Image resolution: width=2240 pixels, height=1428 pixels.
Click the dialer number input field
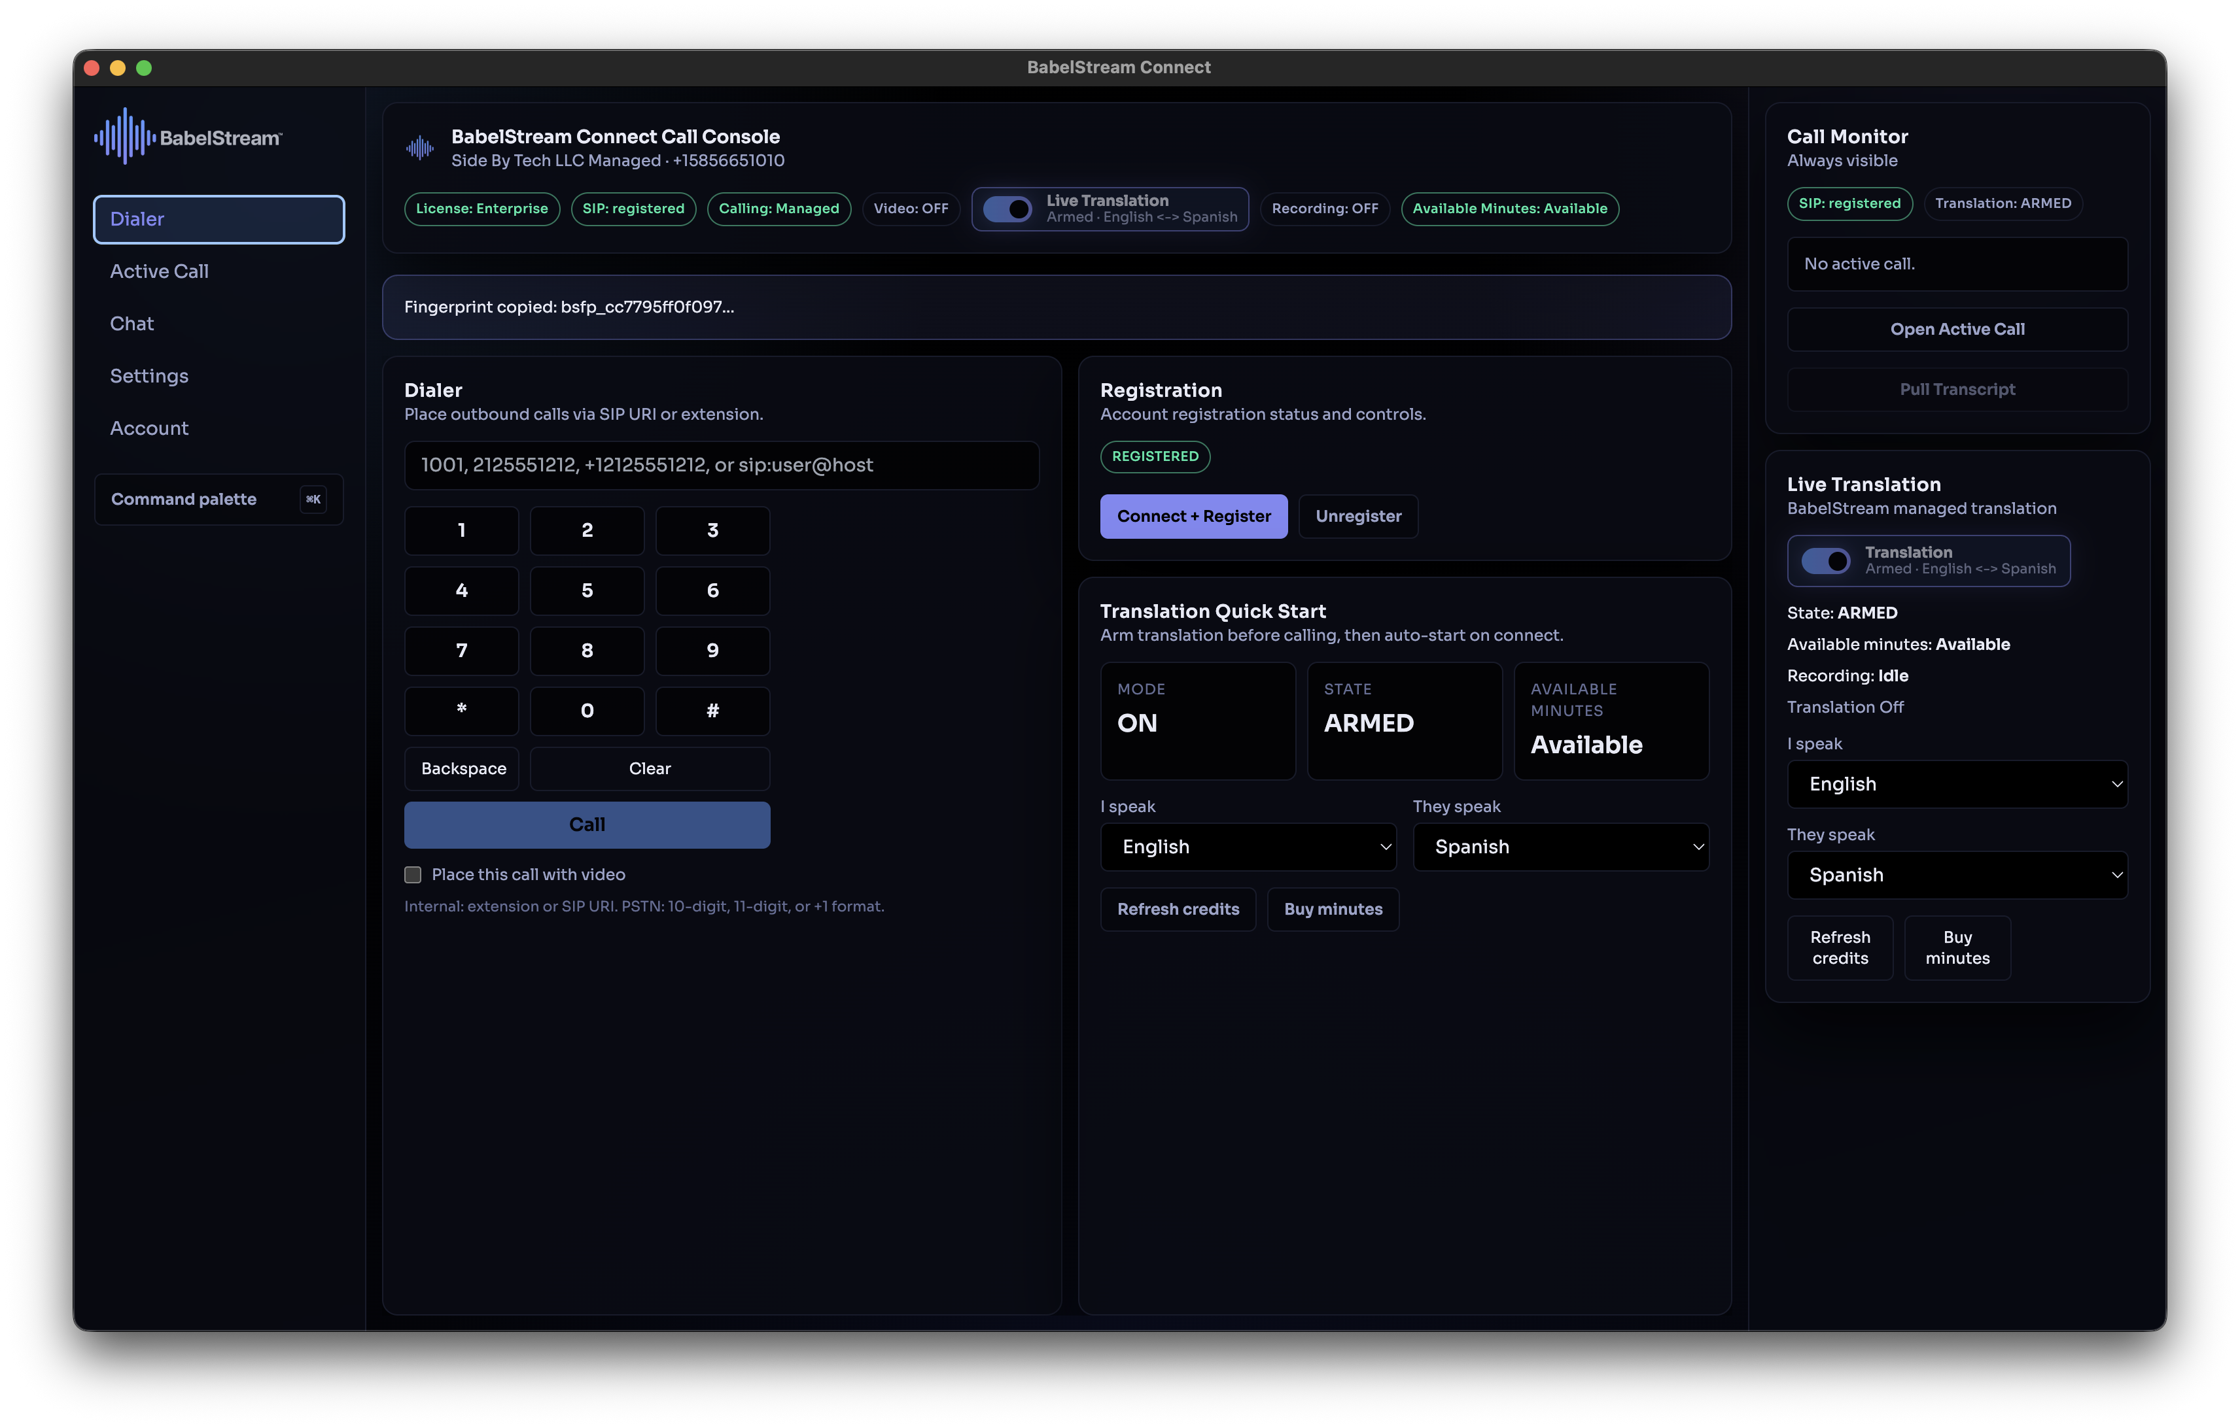point(722,465)
